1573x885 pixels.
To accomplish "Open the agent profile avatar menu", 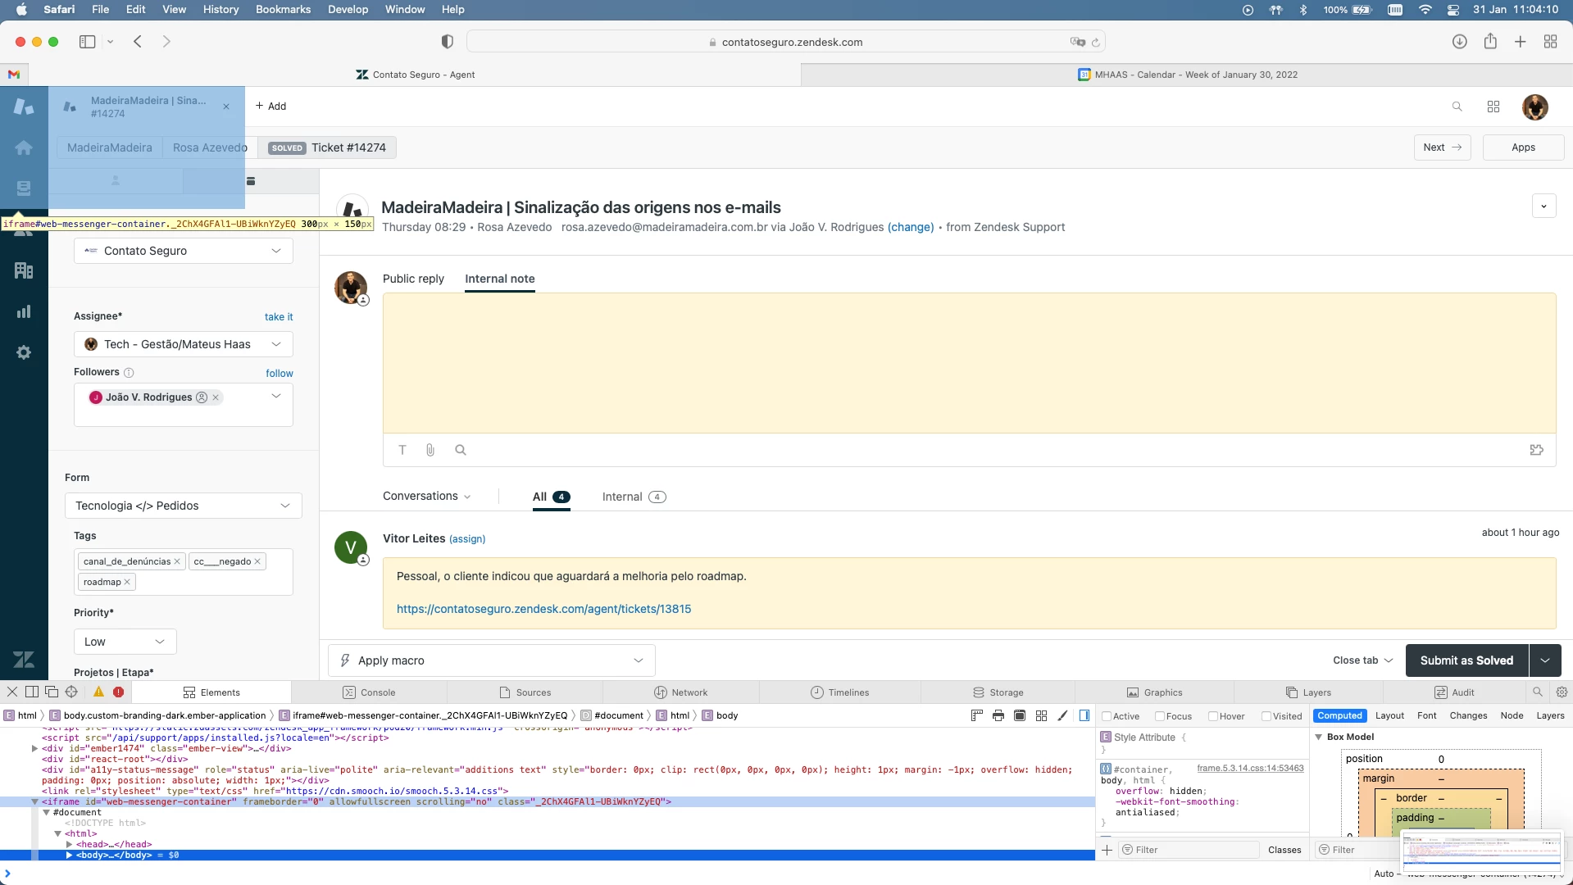I will [x=1535, y=107].
